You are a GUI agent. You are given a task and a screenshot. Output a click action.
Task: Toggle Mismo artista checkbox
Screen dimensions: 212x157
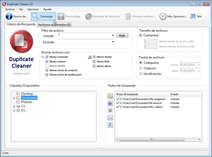point(94,57)
